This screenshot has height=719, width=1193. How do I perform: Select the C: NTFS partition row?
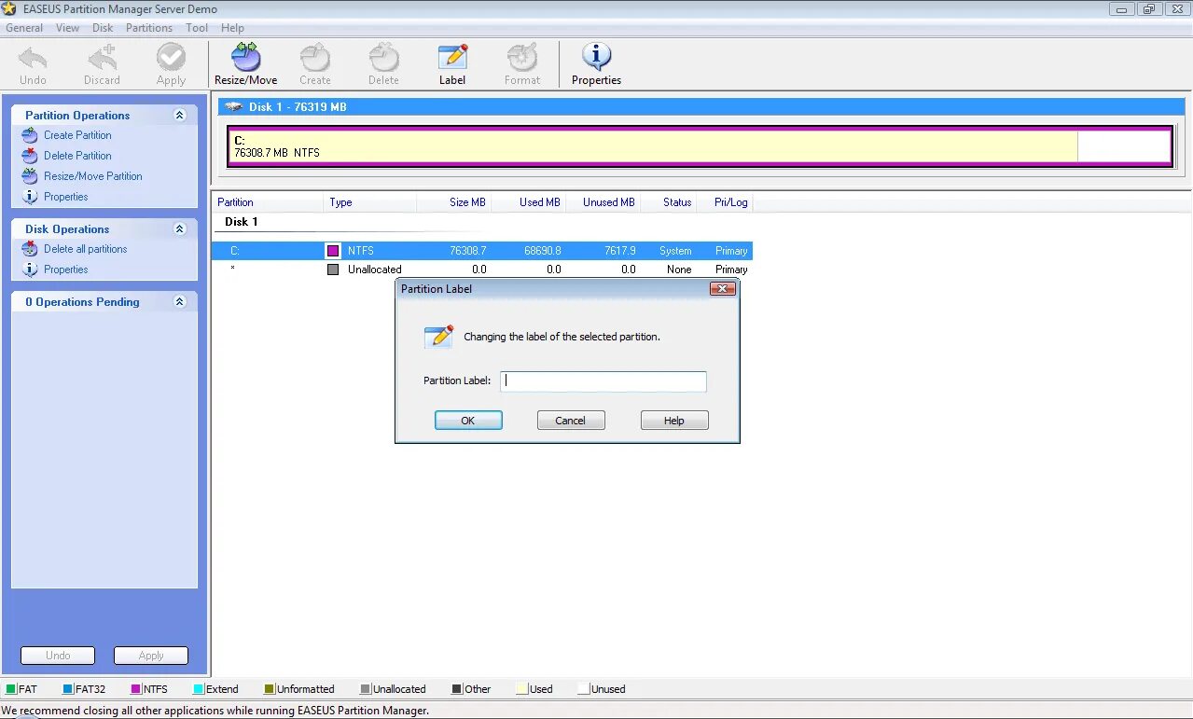click(482, 251)
